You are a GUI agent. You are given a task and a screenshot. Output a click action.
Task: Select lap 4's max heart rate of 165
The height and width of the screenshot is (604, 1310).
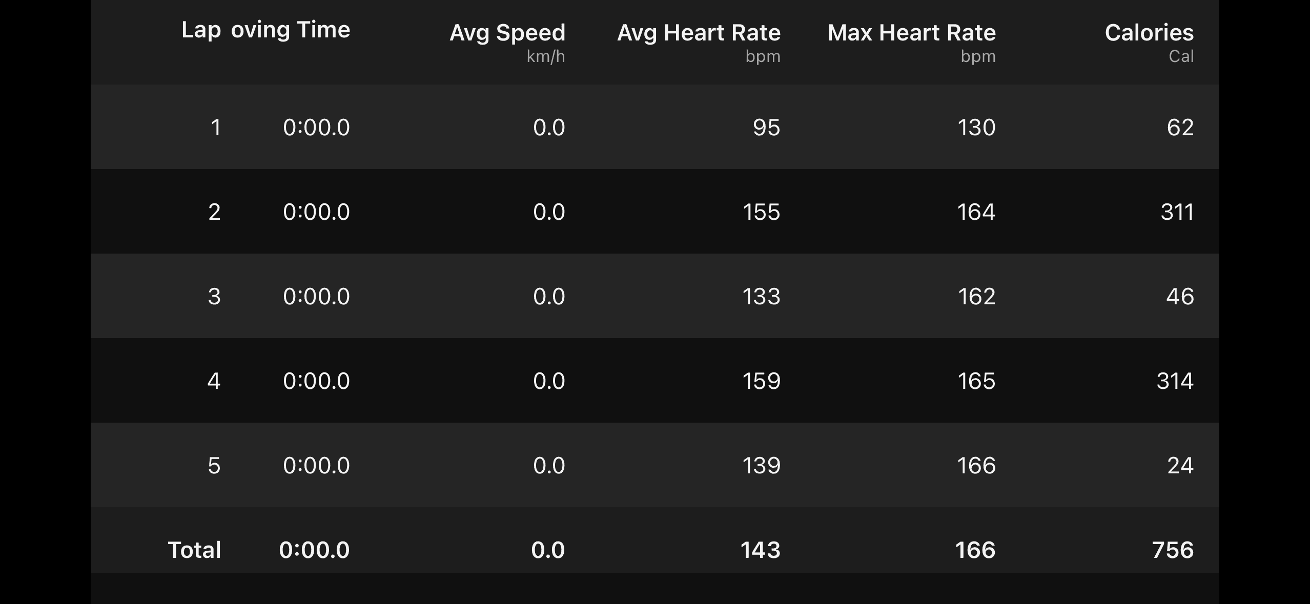point(976,381)
